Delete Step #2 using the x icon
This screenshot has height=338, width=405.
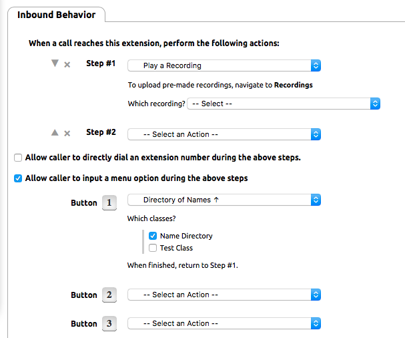point(67,134)
